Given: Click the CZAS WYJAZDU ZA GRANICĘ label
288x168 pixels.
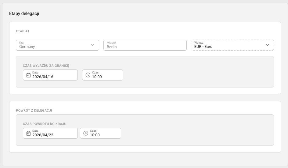Looking at the screenshot, I should coord(46,66).
